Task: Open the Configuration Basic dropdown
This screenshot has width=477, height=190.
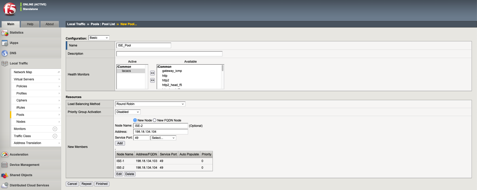Action: (99, 38)
